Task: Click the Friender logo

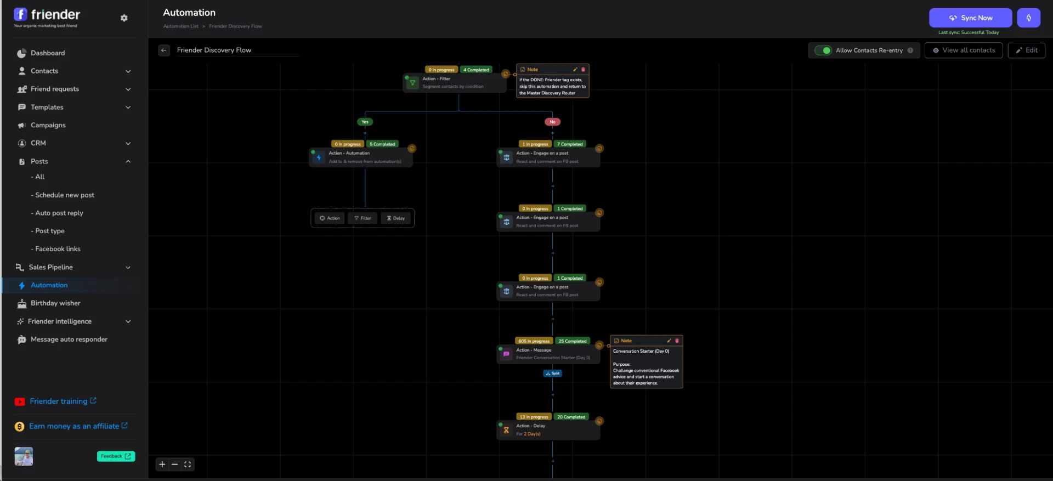Action: click(47, 17)
